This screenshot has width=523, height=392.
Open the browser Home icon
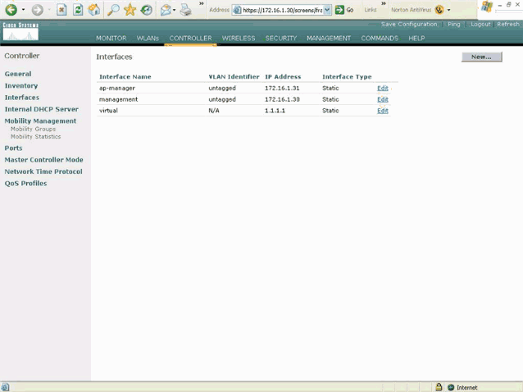click(94, 10)
